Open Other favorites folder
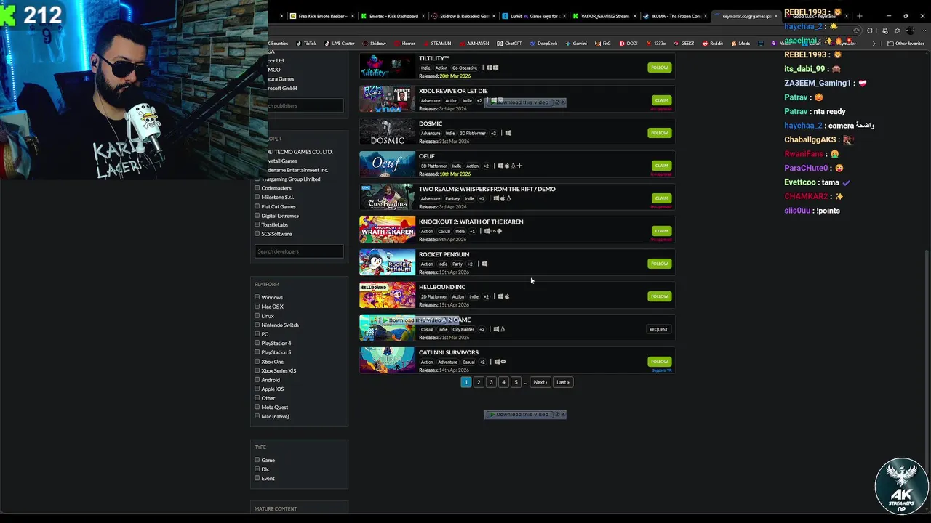The image size is (931, 523). pyautogui.click(x=906, y=44)
